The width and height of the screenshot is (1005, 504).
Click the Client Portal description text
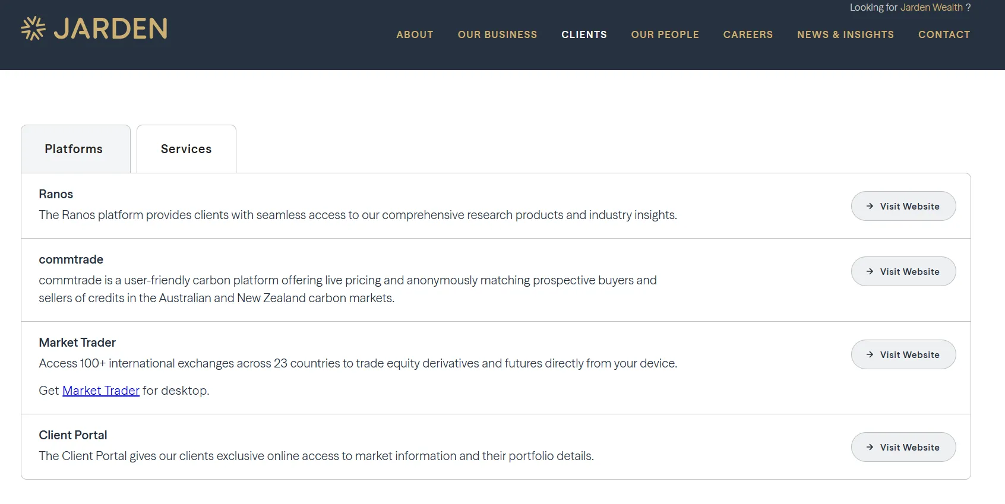tap(316, 456)
